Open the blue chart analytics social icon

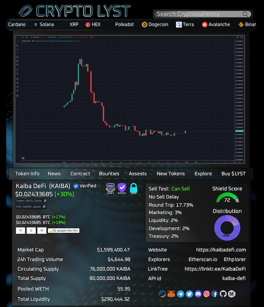click(x=162, y=294)
